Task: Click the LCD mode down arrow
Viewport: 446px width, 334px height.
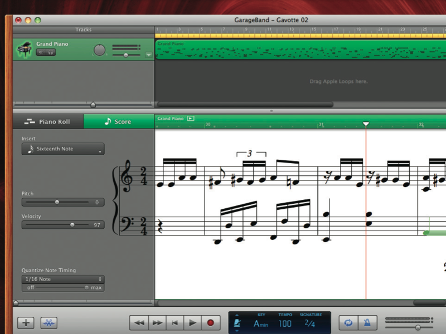Action: 237,331
